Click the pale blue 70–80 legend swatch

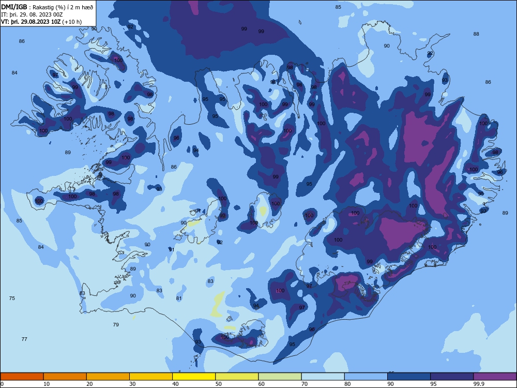coord(323,377)
